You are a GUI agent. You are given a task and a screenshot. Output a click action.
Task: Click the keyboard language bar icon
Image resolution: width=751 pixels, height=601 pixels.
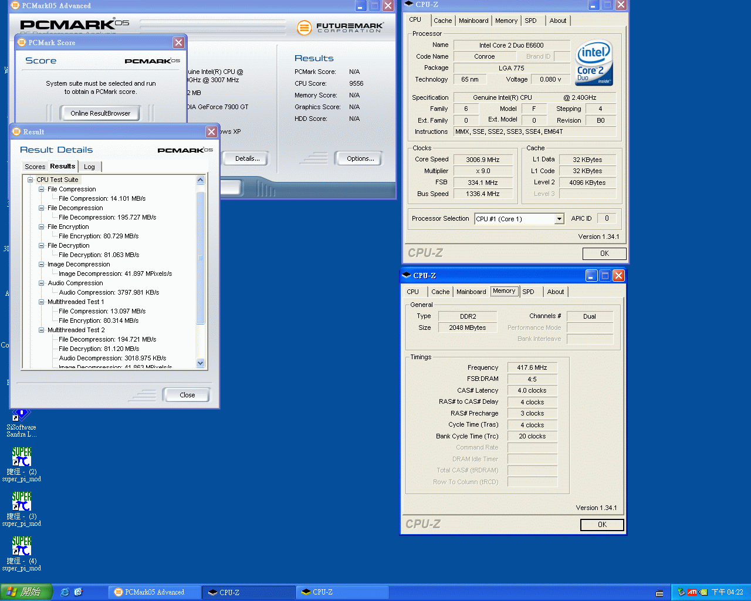click(x=659, y=593)
